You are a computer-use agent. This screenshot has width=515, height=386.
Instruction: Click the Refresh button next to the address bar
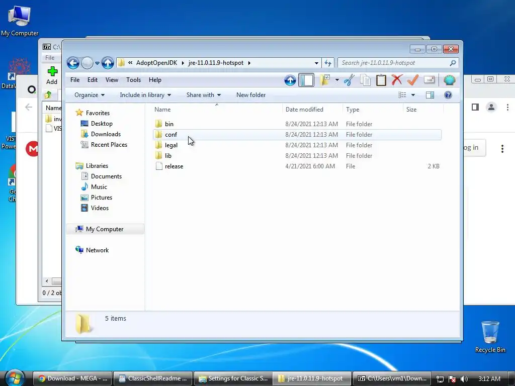[x=328, y=63]
